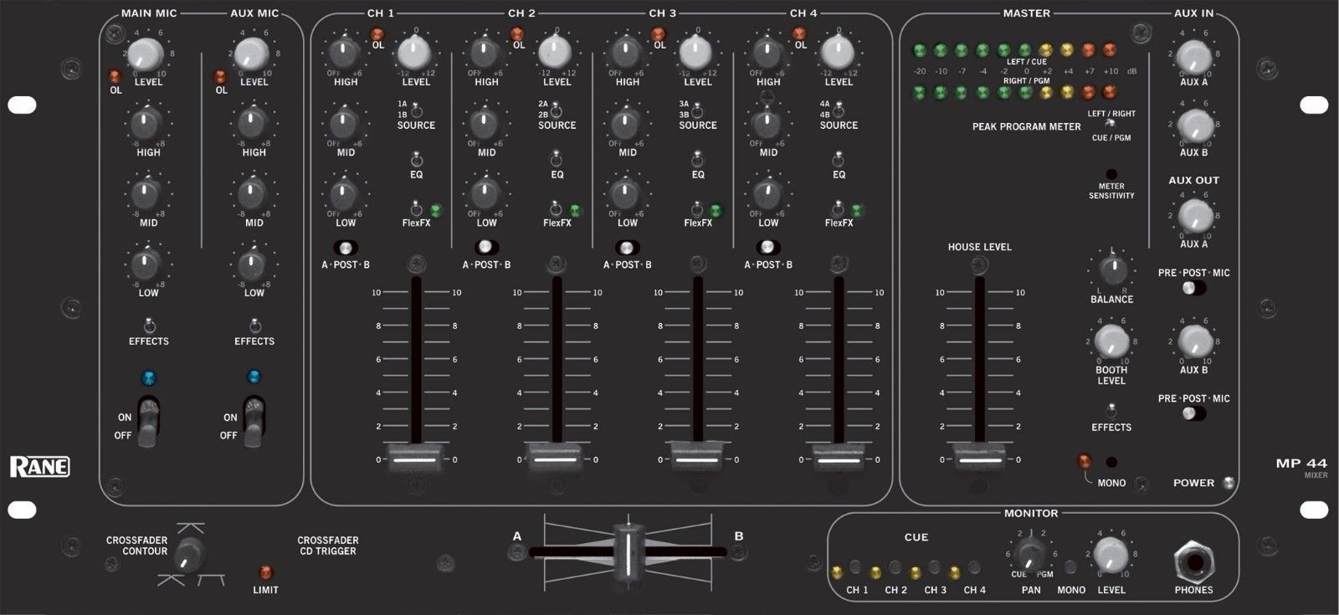
Task: Toggle lower PRE-POST-MIC aux switch
Action: (1193, 413)
